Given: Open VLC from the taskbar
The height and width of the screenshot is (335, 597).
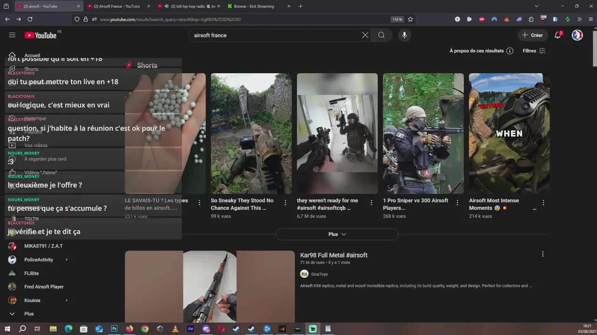Looking at the screenshot, I should [175, 328].
